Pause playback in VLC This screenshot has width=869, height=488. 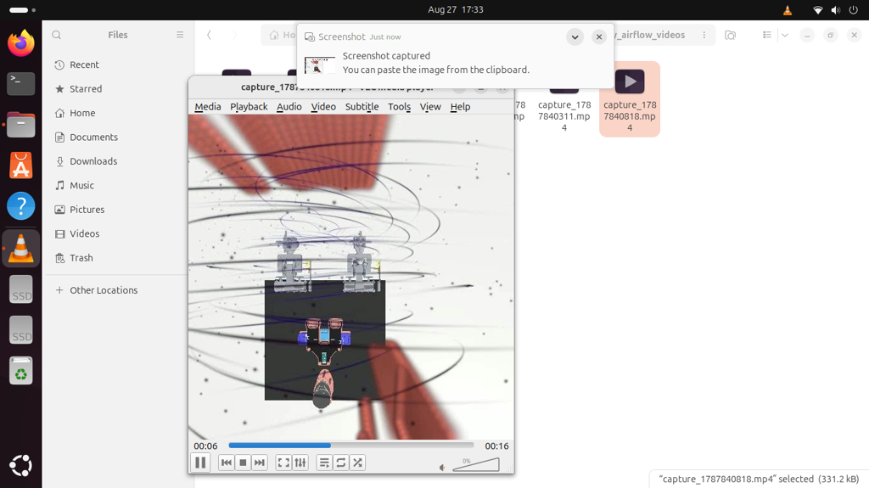[x=200, y=463]
